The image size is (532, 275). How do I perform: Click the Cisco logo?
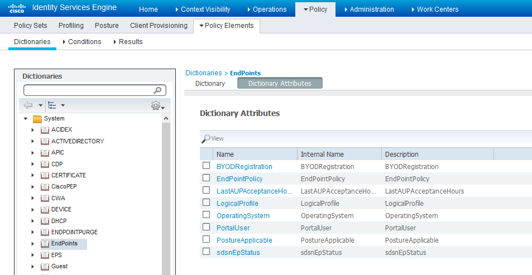coord(17,8)
